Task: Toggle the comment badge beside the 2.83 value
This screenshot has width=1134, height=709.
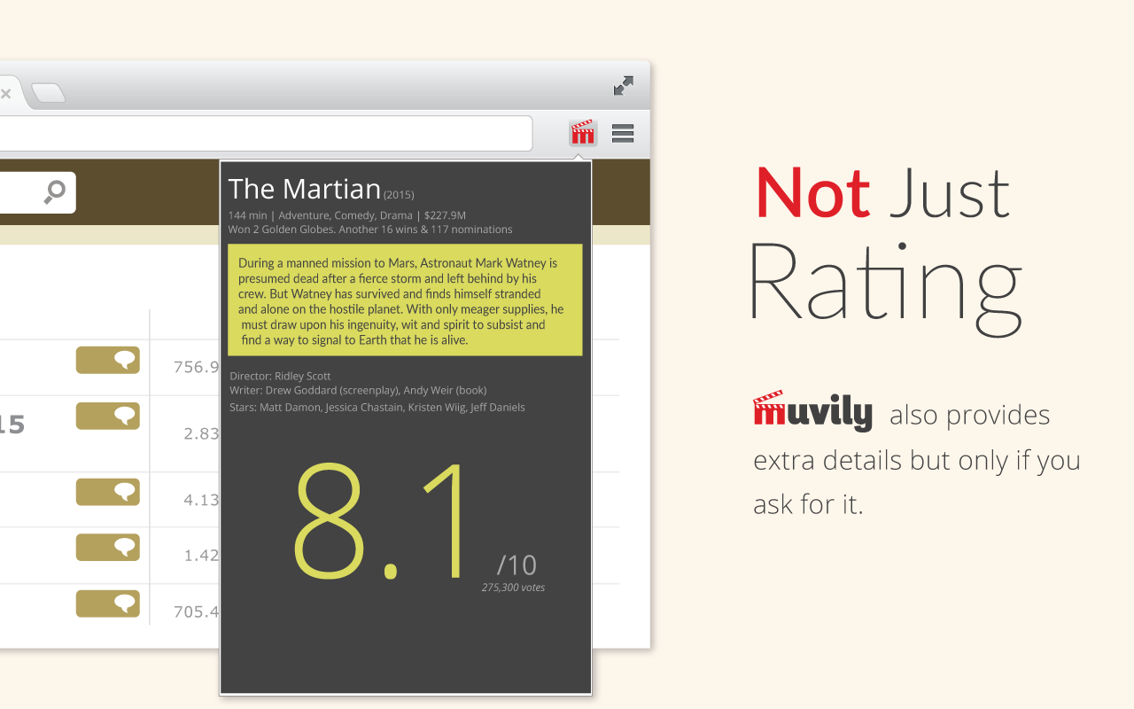Action: tap(108, 416)
